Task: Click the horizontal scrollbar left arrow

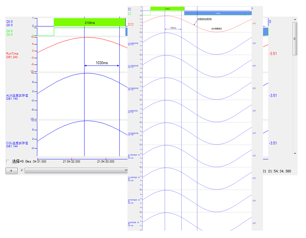Action: click(22, 170)
